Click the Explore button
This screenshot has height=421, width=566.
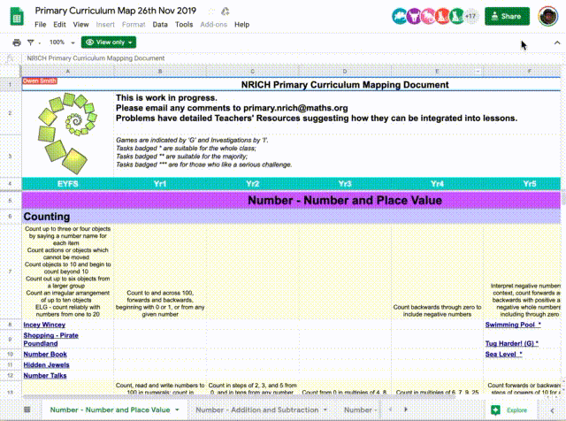coord(509,410)
